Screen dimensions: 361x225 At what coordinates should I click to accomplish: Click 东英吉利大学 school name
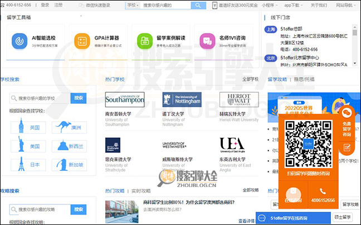(x=232, y=159)
